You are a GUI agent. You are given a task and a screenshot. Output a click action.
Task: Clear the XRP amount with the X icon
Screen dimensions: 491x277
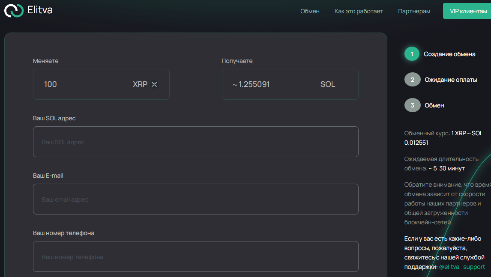tap(154, 84)
